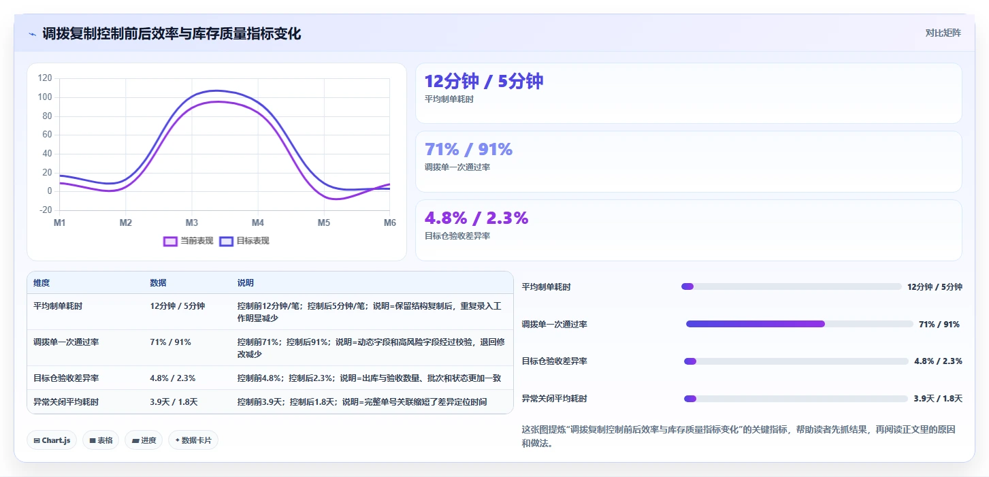
Task: Click the 当前表现 legend text
Action: [197, 241]
